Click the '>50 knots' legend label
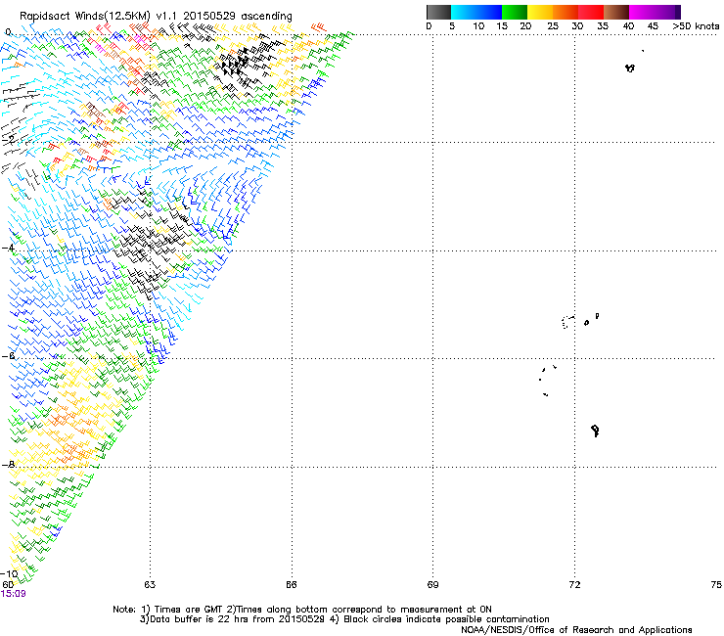 (696, 26)
